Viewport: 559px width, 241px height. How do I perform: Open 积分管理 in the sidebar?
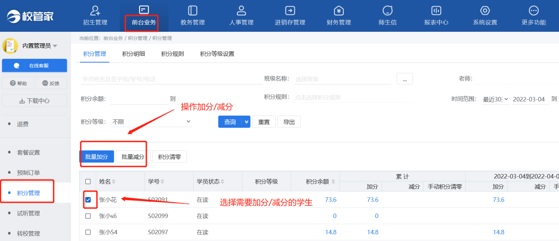28,193
